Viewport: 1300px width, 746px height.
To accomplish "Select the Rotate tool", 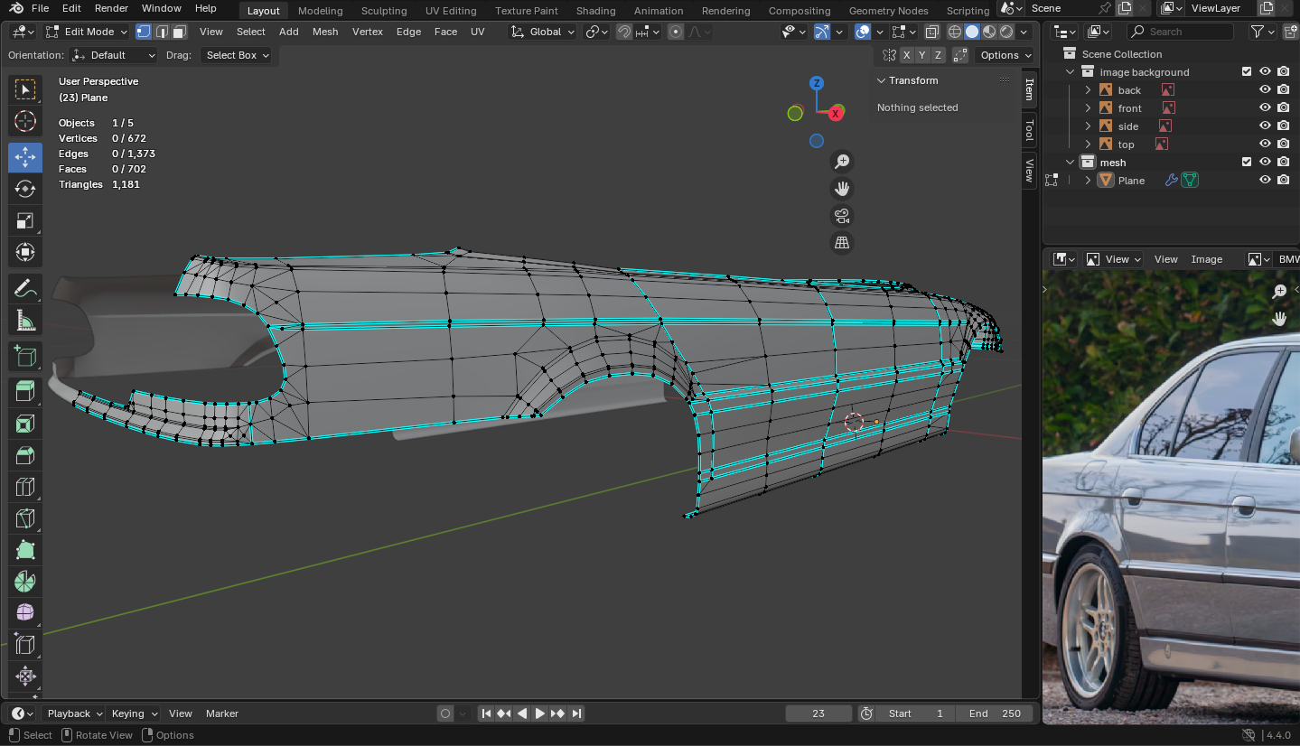I will (x=25, y=189).
